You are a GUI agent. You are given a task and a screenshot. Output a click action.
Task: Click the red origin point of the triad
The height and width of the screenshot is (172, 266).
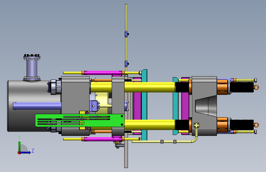pos(19,153)
